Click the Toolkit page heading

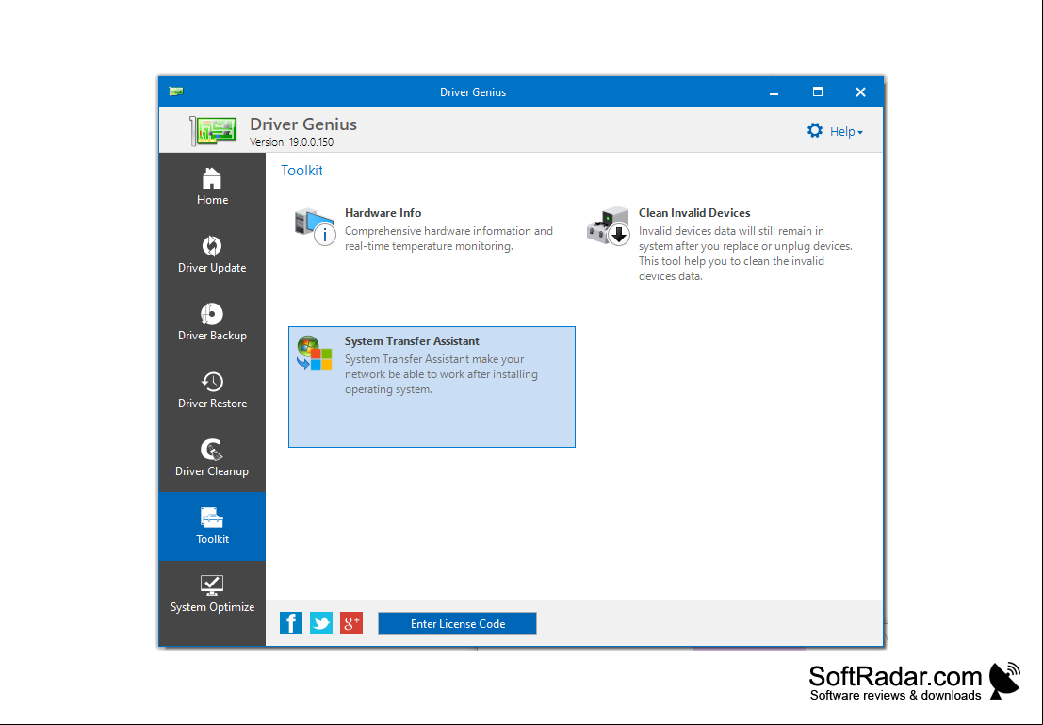point(302,171)
